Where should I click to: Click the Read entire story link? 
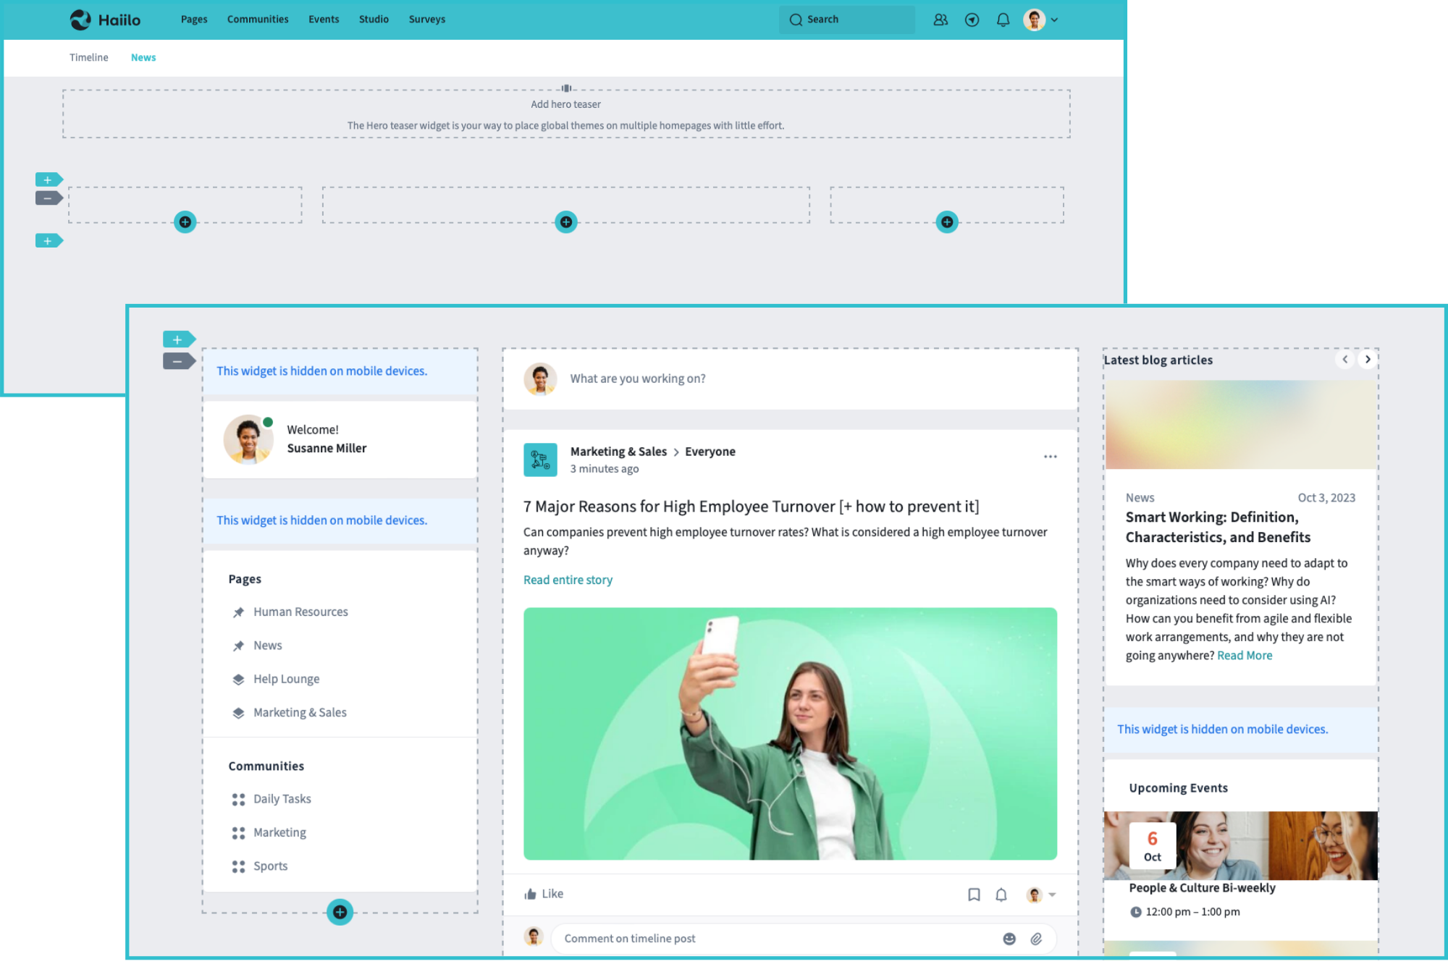(568, 580)
